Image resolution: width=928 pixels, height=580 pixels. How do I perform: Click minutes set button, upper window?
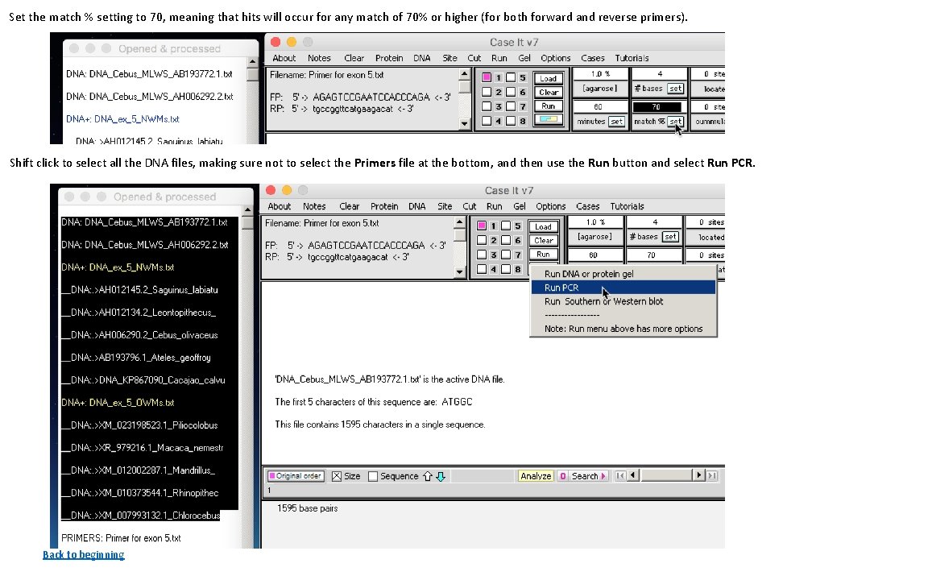pyautogui.click(x=616, y=122)
